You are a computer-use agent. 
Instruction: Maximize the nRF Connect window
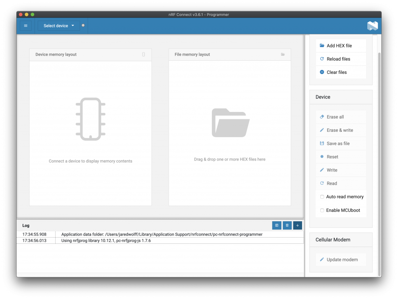click(x=33, y=14)
